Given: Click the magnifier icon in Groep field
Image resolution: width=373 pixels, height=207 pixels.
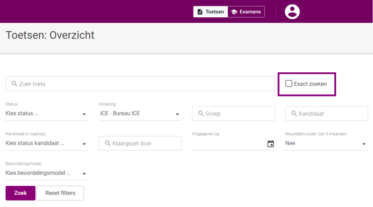Looking at the screenshot, I should pyautogui.click(x=201, y=113).
